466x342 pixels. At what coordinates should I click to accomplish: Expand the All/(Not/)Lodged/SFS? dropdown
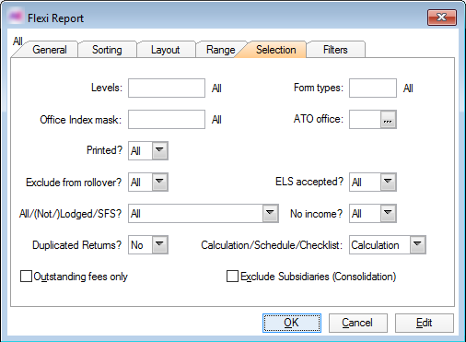271,213
